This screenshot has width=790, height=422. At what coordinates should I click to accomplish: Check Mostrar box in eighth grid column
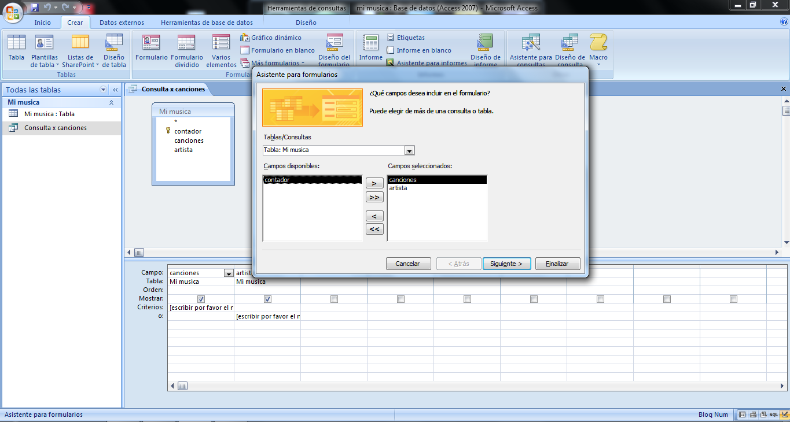click(667, 299)
